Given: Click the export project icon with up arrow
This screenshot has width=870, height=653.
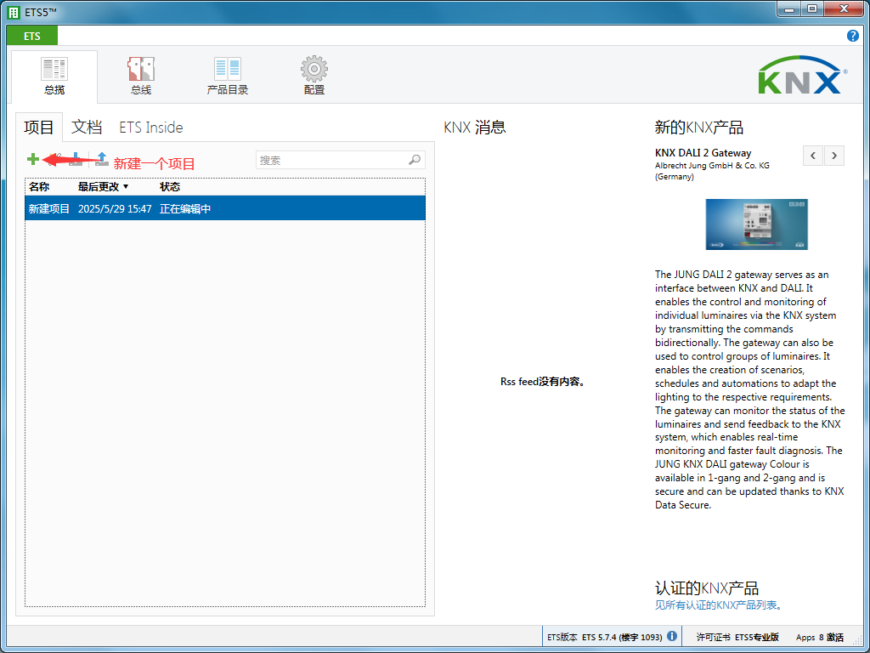Looking at the screenshot, I should pyautogui.click(x=102, y=159).
